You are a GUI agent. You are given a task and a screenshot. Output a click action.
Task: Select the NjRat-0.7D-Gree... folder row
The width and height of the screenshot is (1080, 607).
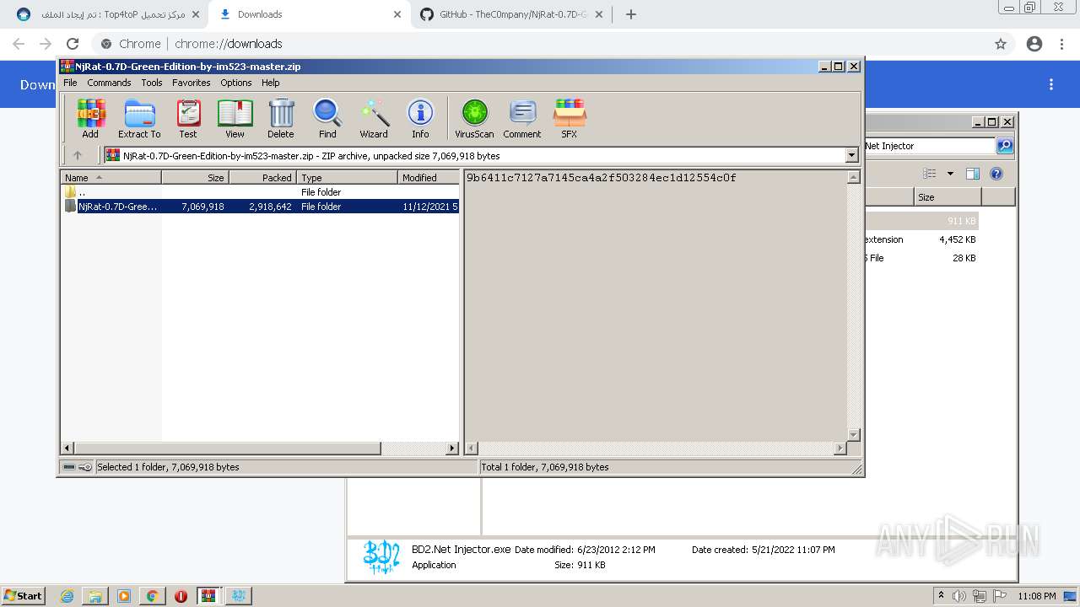click(260, 207)
